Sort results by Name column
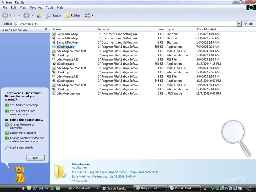Image resolution: width=256 pixels, height=192 pixels. click(73, 29)
